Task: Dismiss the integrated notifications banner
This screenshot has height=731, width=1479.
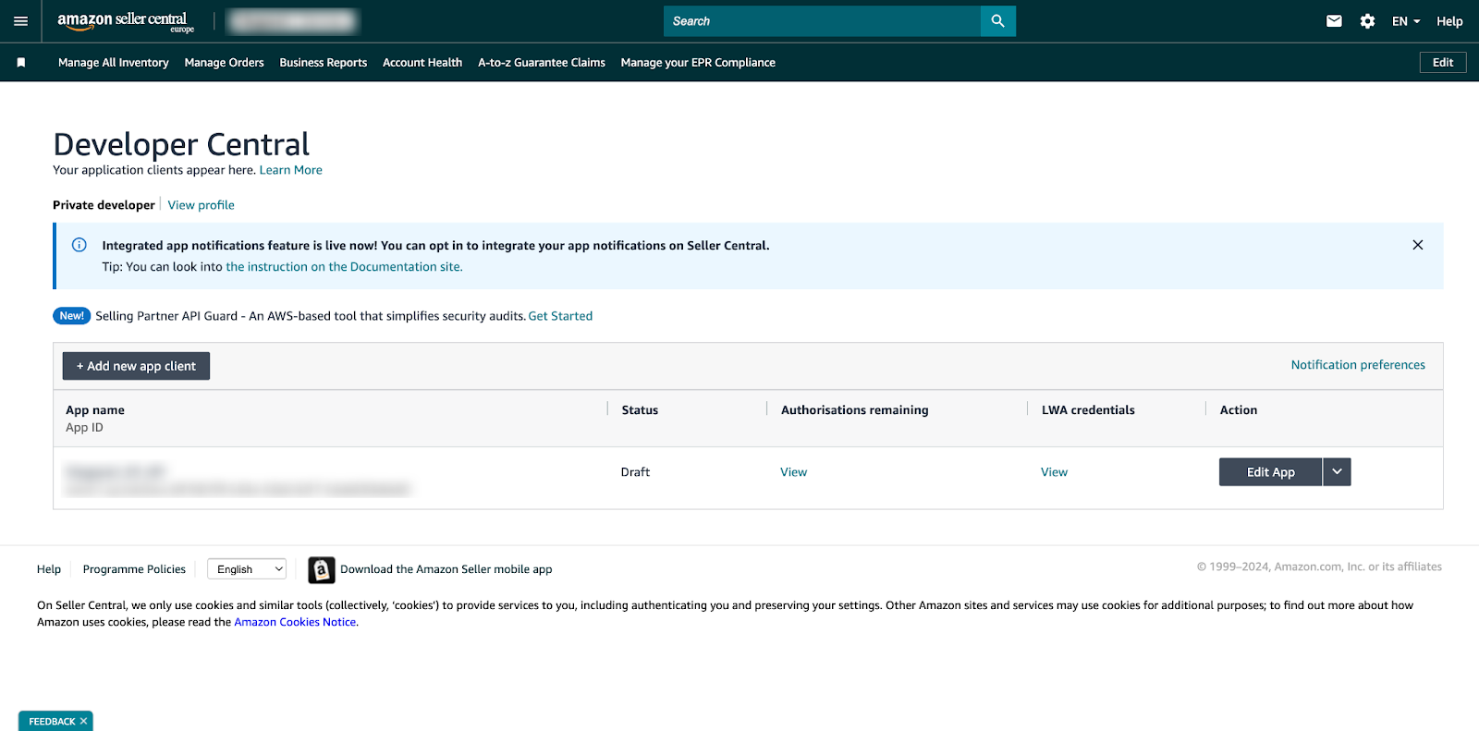Action: click(1418, 245)
